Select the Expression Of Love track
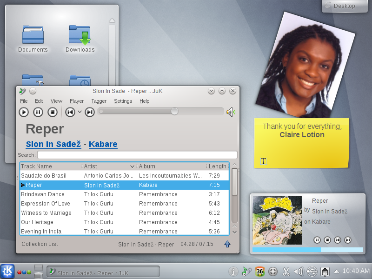 click(124, 204)
